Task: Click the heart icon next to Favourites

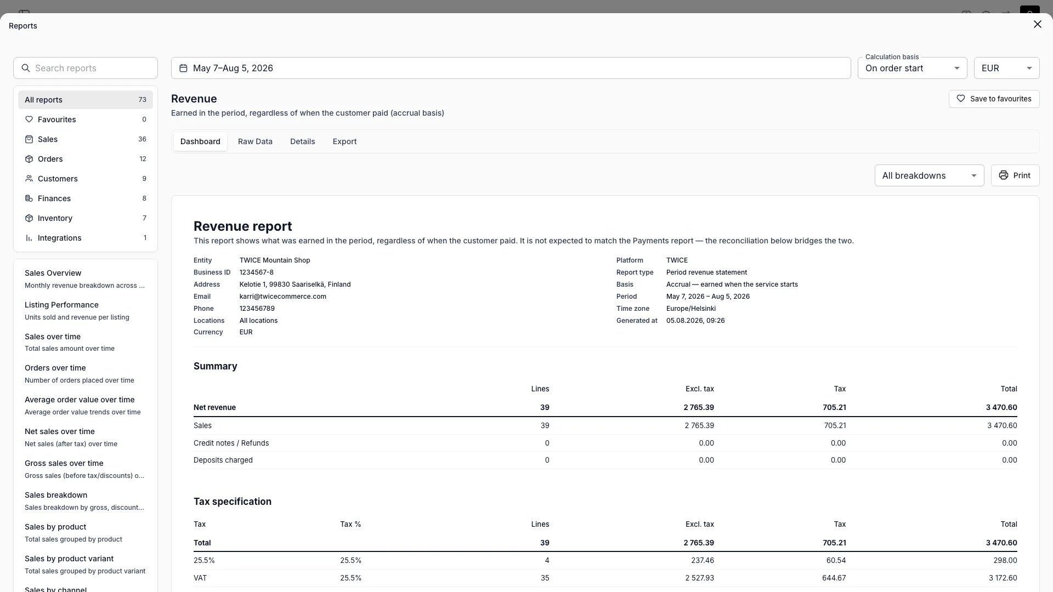Action: click(x=29, y=119)
